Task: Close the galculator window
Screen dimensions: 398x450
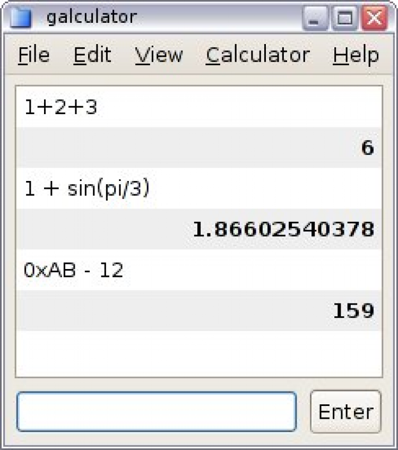Action: coord(374,19)
